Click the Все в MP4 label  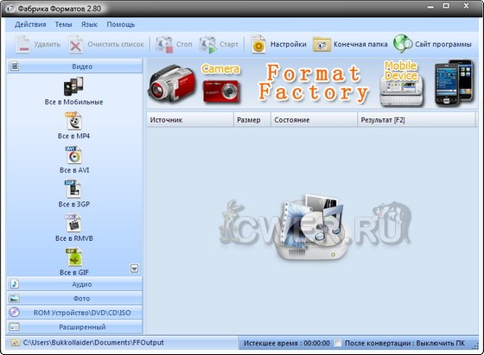[x=73, y=136]
